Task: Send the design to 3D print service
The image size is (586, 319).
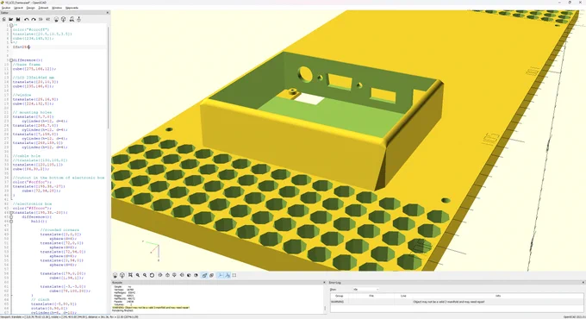Action: [x=79, y=19]
